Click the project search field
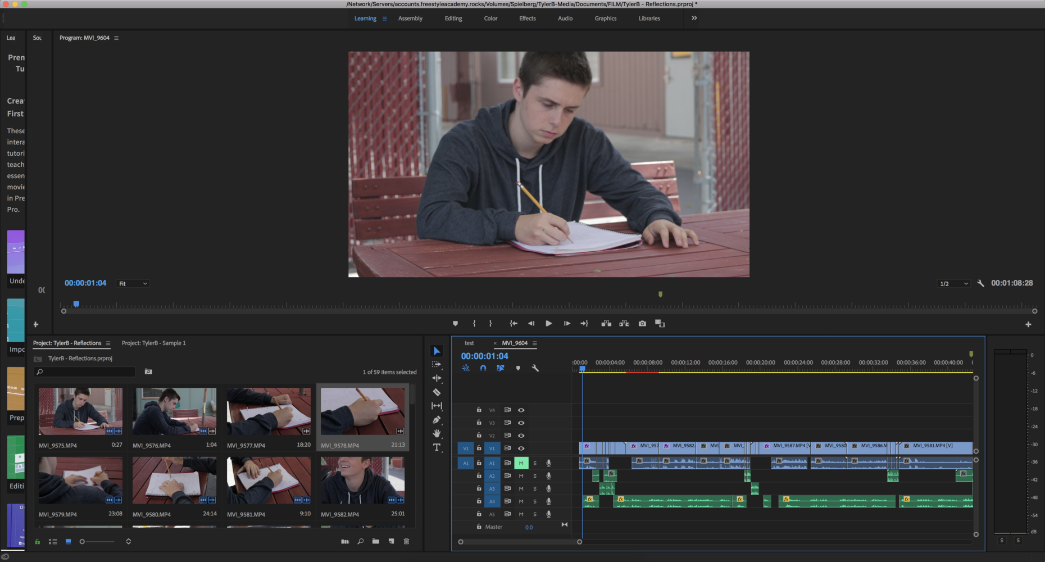This screenshot has width=1045, height=562. 85,372
